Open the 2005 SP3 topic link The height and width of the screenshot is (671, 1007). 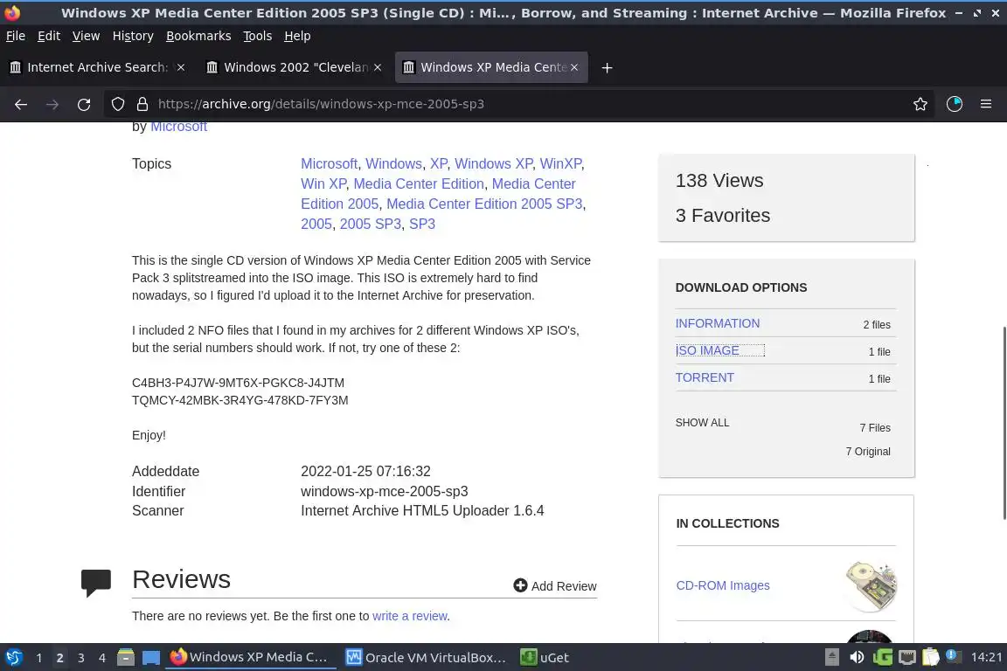pyautogui.click(x=371, y=224)
